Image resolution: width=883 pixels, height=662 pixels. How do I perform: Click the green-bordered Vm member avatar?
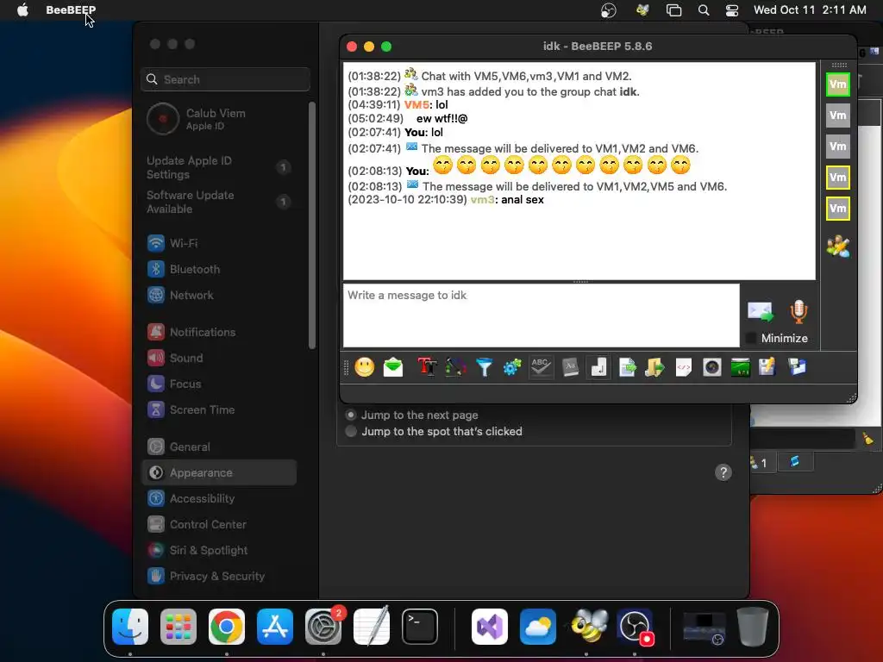838,85
